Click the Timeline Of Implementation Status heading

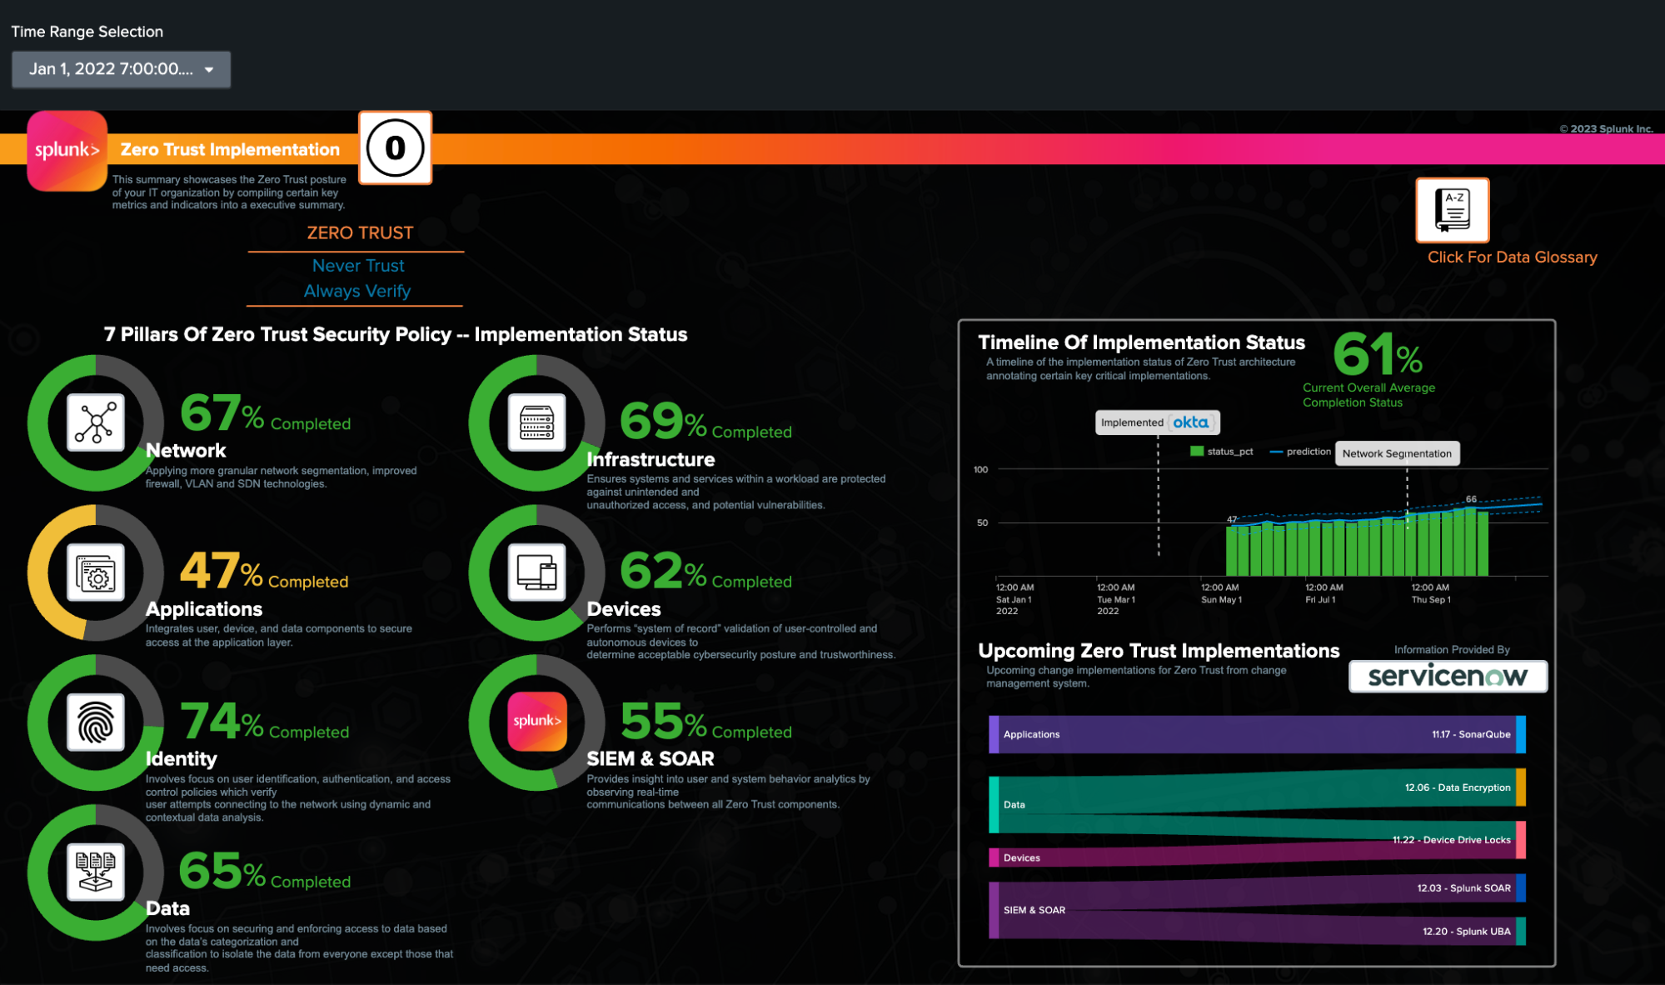[x=1141, y=342]
